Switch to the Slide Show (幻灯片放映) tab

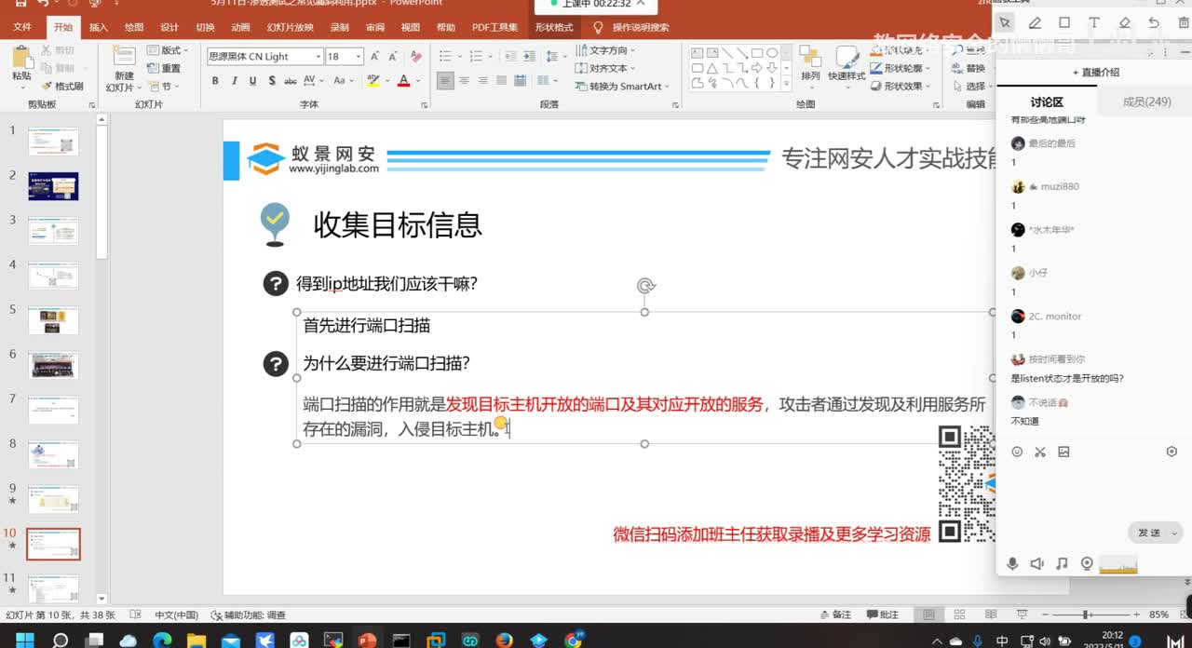coord(290,27)
